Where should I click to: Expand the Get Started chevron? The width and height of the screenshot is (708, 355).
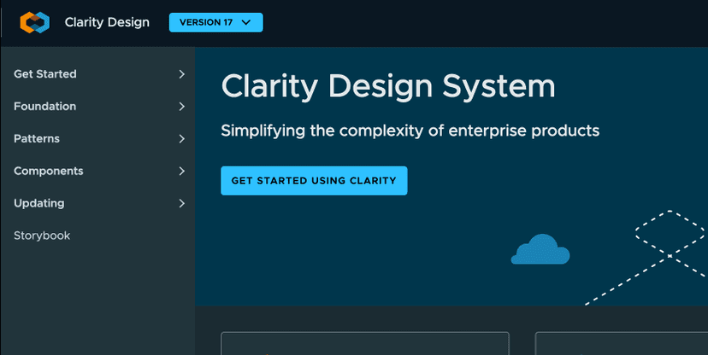click(x=181, y=74)
